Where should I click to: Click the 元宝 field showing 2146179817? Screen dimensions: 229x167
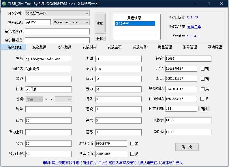point(181,69)
